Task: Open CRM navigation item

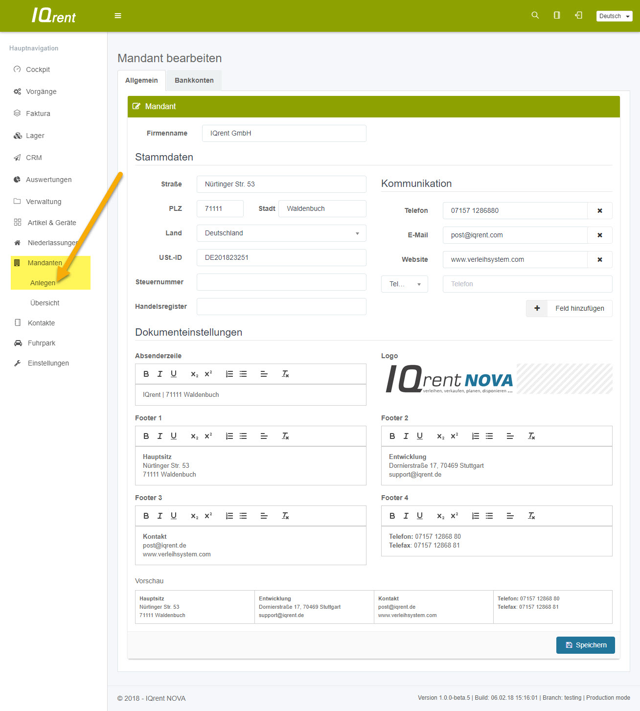Action: click(34, 158)
